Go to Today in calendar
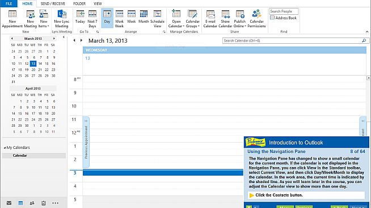Viewport: 371px width, 208px height. pos(80,17)
